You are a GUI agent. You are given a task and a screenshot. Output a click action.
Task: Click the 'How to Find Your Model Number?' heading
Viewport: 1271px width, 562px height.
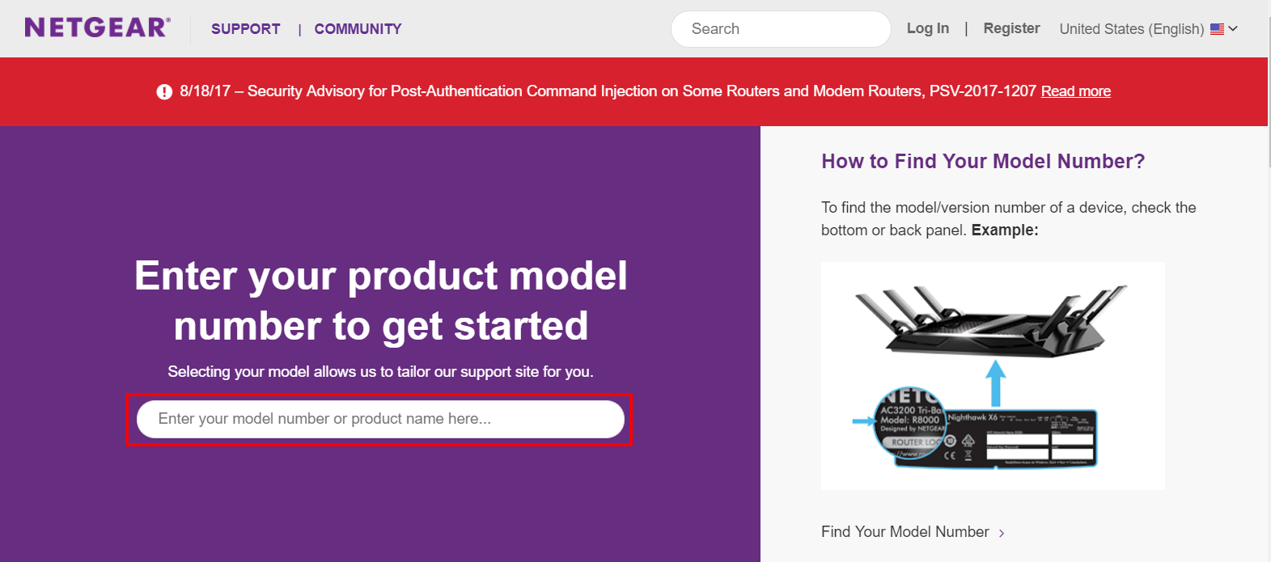[983, 162]
